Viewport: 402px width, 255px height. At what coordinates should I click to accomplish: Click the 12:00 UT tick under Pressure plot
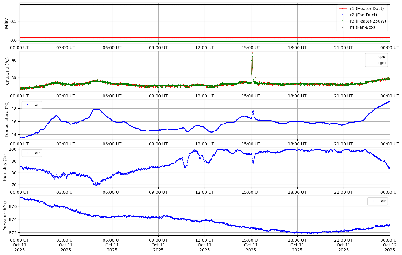point(205,240)
